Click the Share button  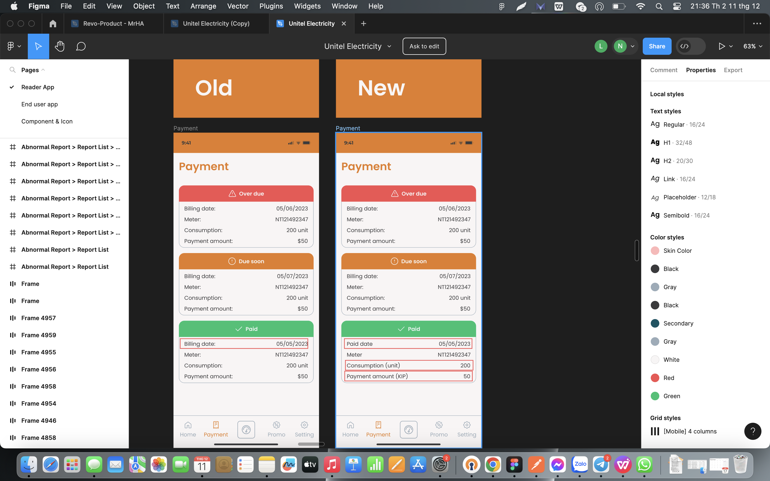(657, 46)
